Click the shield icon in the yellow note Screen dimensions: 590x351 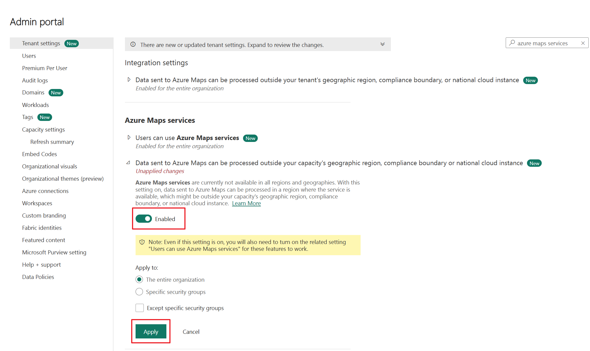142,242
